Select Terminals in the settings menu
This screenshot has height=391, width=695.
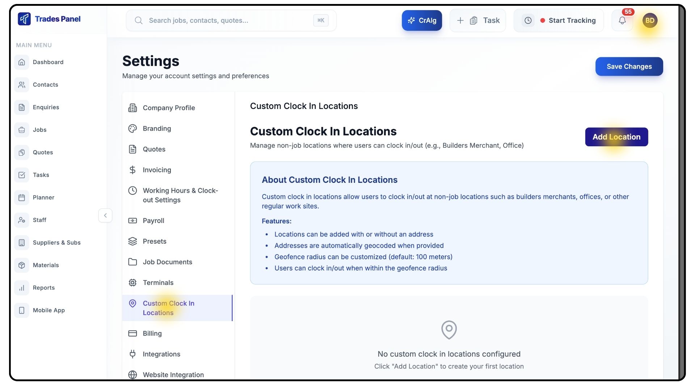click(x=158, y=283)
